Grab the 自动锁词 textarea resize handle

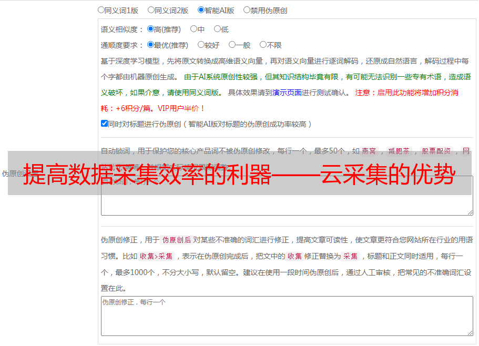click(x=470, y=212)
